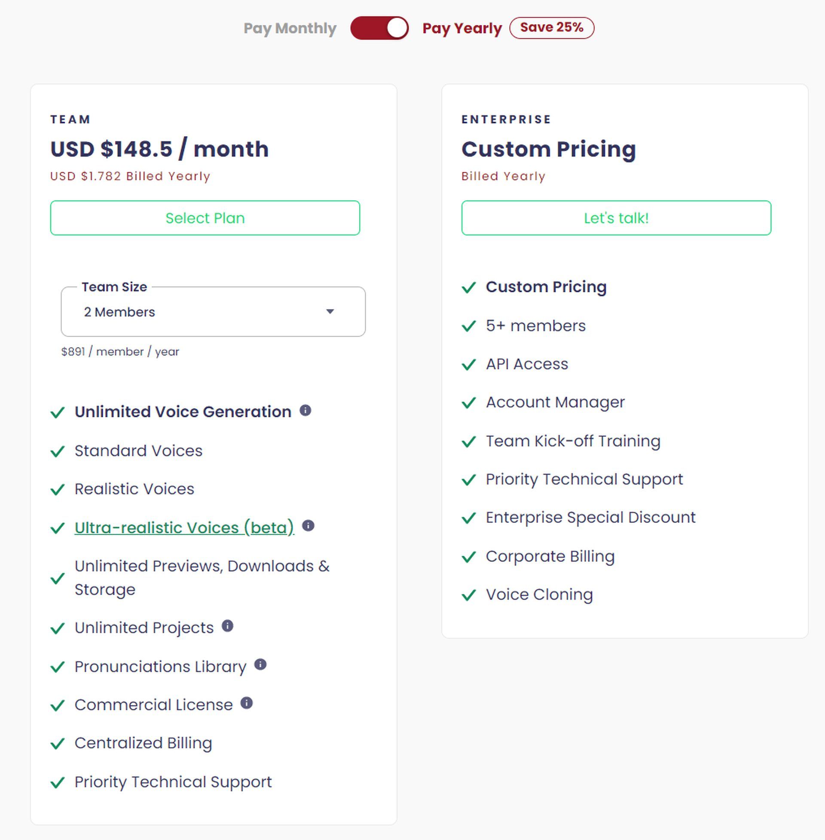Viewport: 825px width, 840px height.
Task: Open info tooltip for Unlimited Projects
Action: (227, 626)
